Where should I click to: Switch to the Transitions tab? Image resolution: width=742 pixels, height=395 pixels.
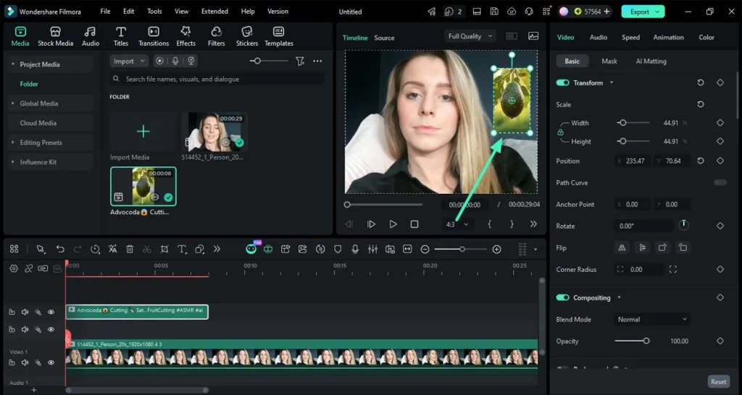(154, 36)
